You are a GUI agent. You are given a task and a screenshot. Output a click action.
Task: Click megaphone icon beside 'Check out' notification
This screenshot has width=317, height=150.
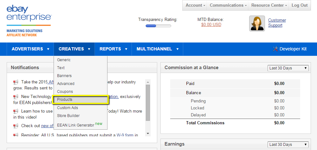point(16,126)
